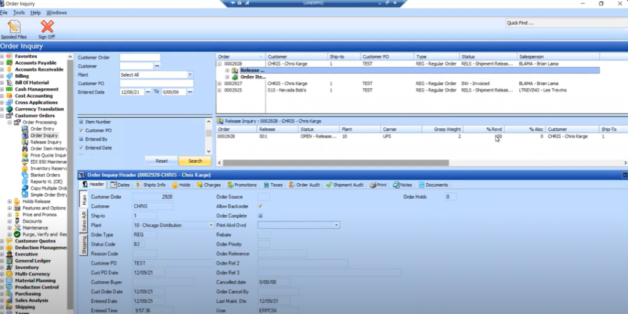Click the Price Quote Inquiry icon
This screenshot has height=314, width=628.
25,155
